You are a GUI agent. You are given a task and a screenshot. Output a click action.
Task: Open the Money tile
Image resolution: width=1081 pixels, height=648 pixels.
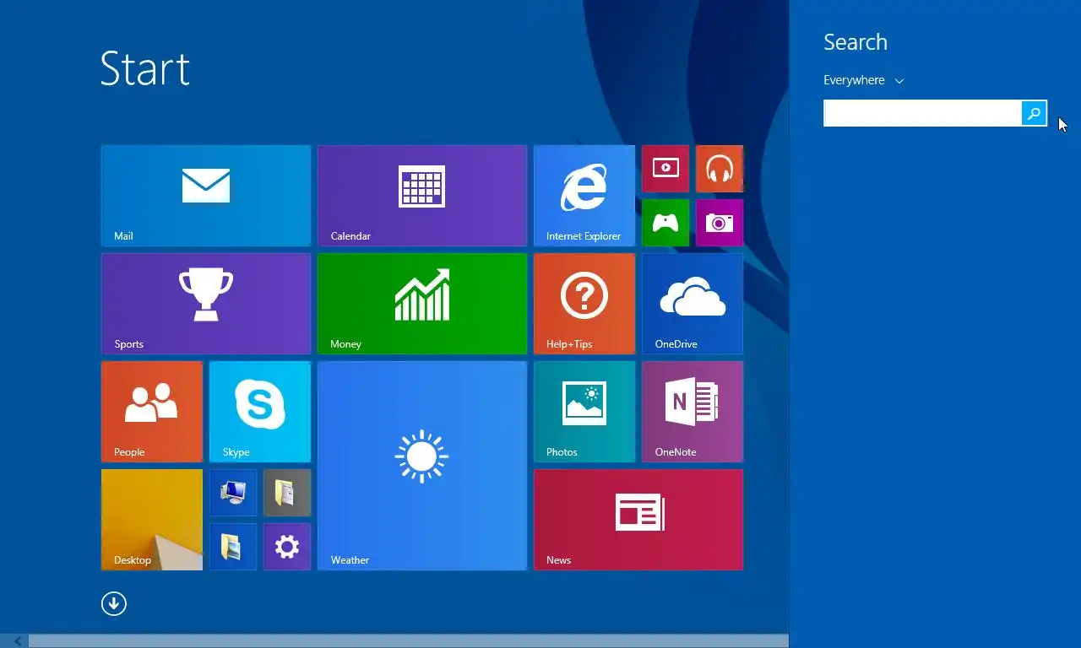422,304
